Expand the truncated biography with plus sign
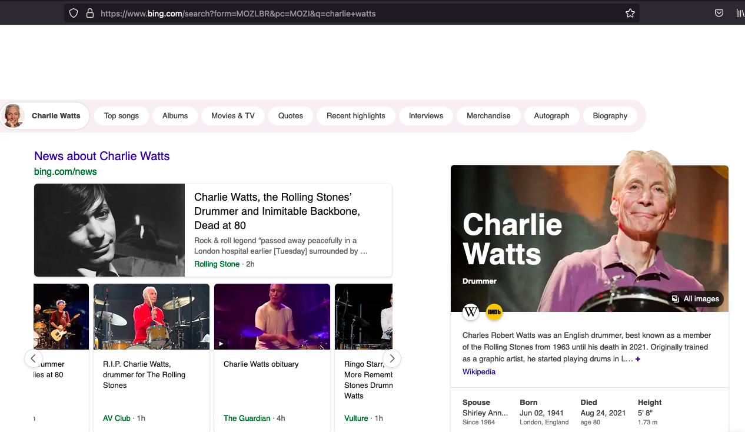The image size is (745, 432). click(638, 359)
